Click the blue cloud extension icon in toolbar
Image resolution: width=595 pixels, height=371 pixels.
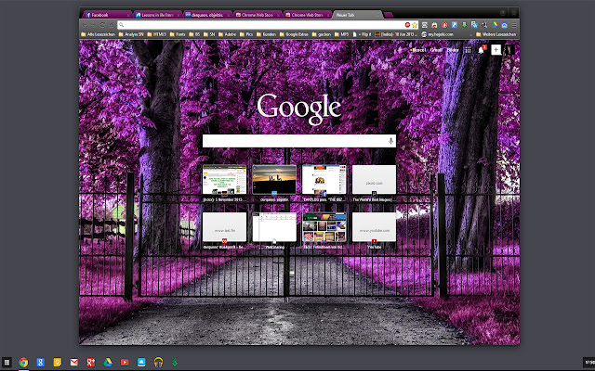(x=504, y=25)
